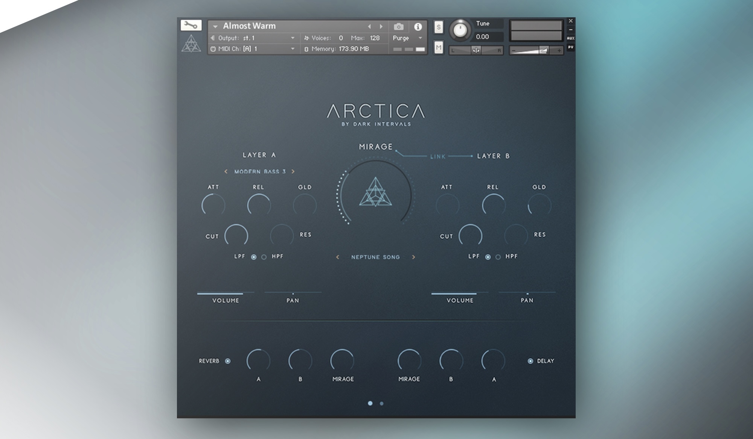Click Layer B GLD knob
The image size is (753, 439).
539,205
